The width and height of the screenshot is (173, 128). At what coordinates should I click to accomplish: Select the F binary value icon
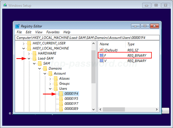101,55
